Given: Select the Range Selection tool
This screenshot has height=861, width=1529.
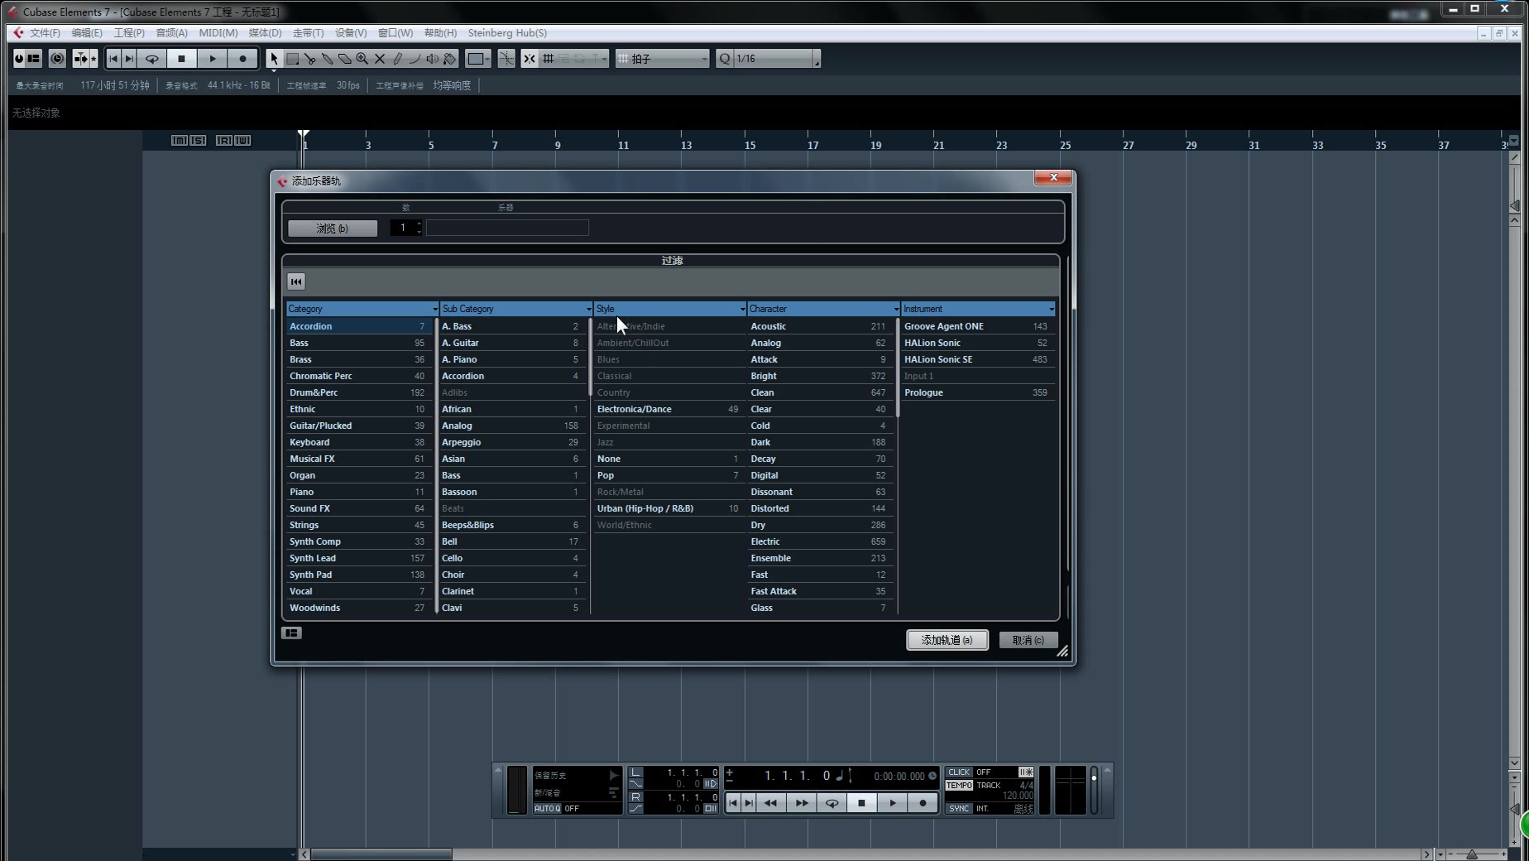Looking at the screenshot, I should pos(292,59).
